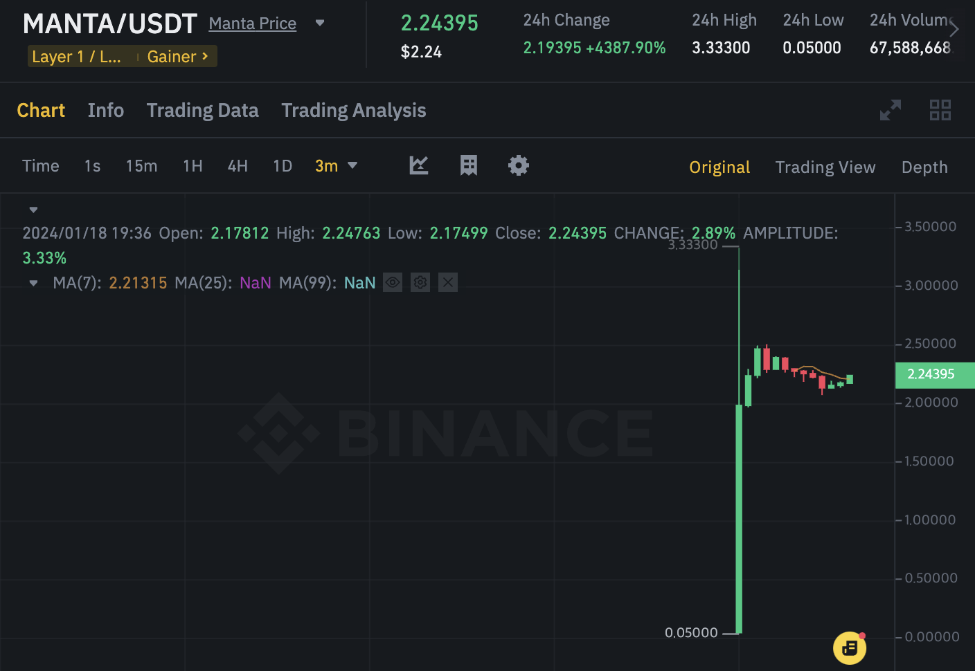Screen dimensions: 975x671
Task: Expand chart to fullscreen
Action: point(891,110)
